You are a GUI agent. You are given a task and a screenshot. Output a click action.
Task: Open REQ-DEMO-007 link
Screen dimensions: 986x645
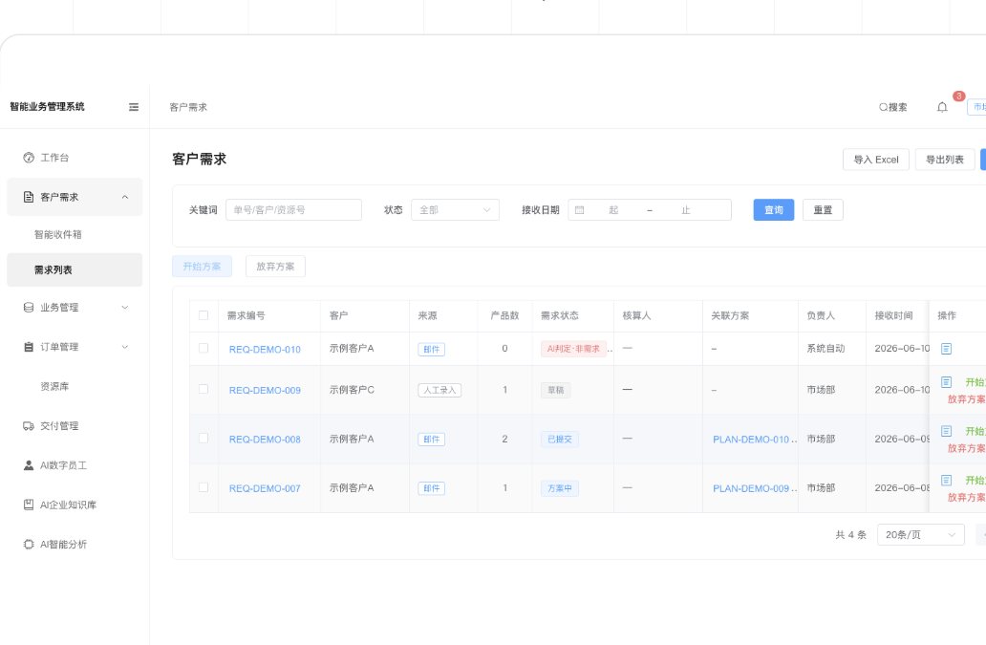(265, 488)
